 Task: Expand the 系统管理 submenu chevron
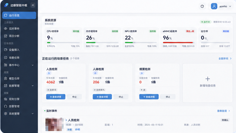coord(33,114)
